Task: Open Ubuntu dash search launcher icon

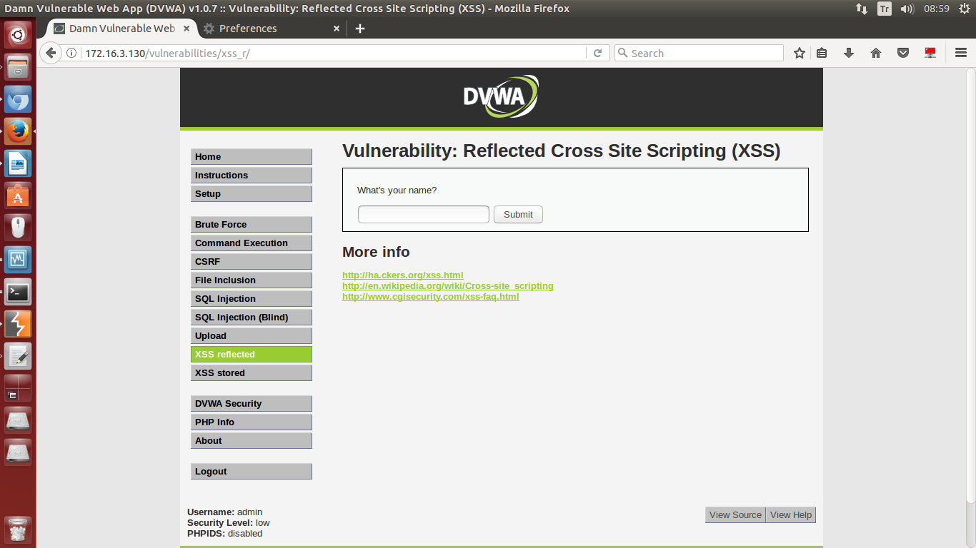Action: pyautogui.click(x=18, y=34)
